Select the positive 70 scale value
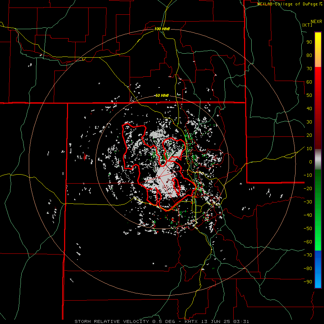Screen dimensions: 324x324 click(x=309, y=69)
